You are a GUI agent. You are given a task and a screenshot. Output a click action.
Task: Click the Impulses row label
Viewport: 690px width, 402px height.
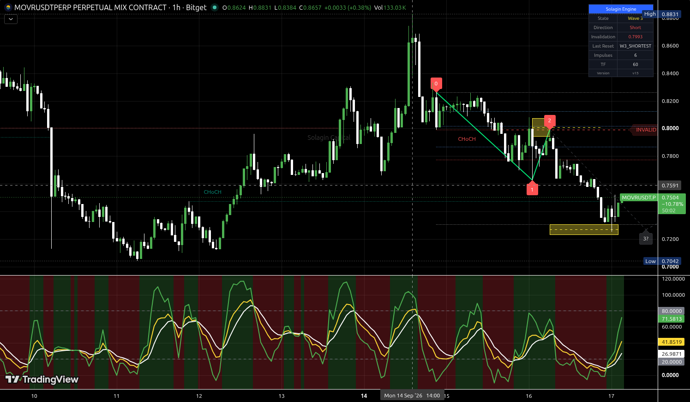tap(603, 55)
